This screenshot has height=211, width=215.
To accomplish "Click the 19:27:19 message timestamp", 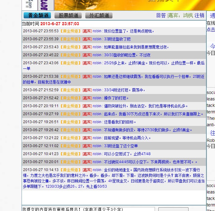I will click(x=41, y=114).
